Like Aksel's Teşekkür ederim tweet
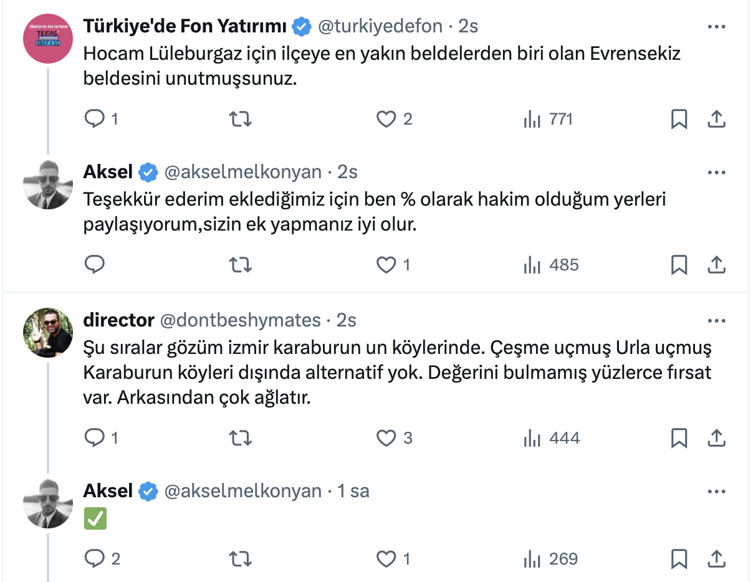 tap(386, 265)
